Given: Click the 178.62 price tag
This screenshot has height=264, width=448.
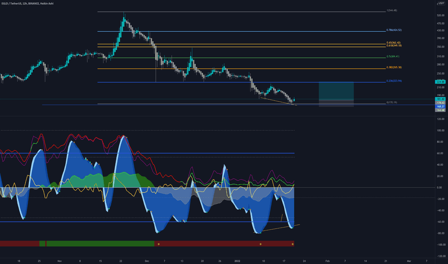Looking at the screenshot, I should 440,103.
